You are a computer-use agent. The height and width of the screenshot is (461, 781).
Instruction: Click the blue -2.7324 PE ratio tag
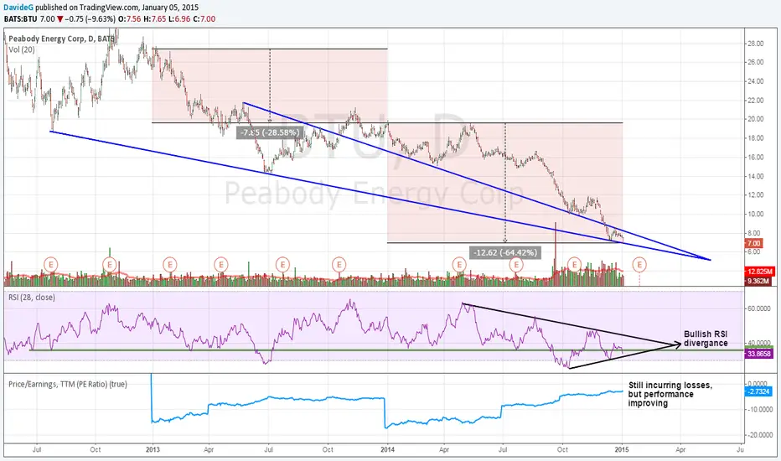pyautogui.click(x=758, y=391)
